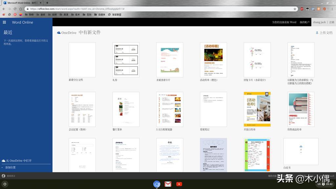Click the Chrome launcher icon on the shelf

(x=157, y=184)
